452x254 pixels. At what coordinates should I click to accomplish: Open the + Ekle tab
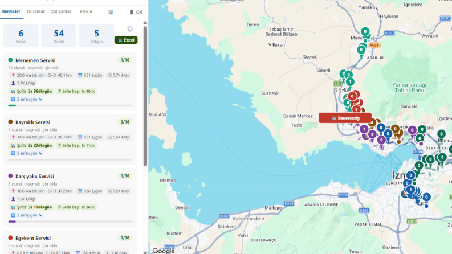point(86,12)
